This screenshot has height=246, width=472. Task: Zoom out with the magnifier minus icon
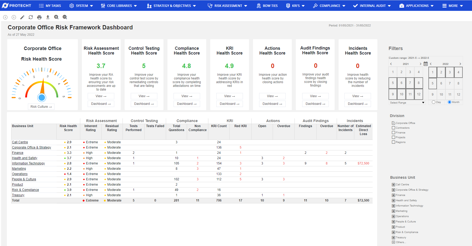[65, 17]
